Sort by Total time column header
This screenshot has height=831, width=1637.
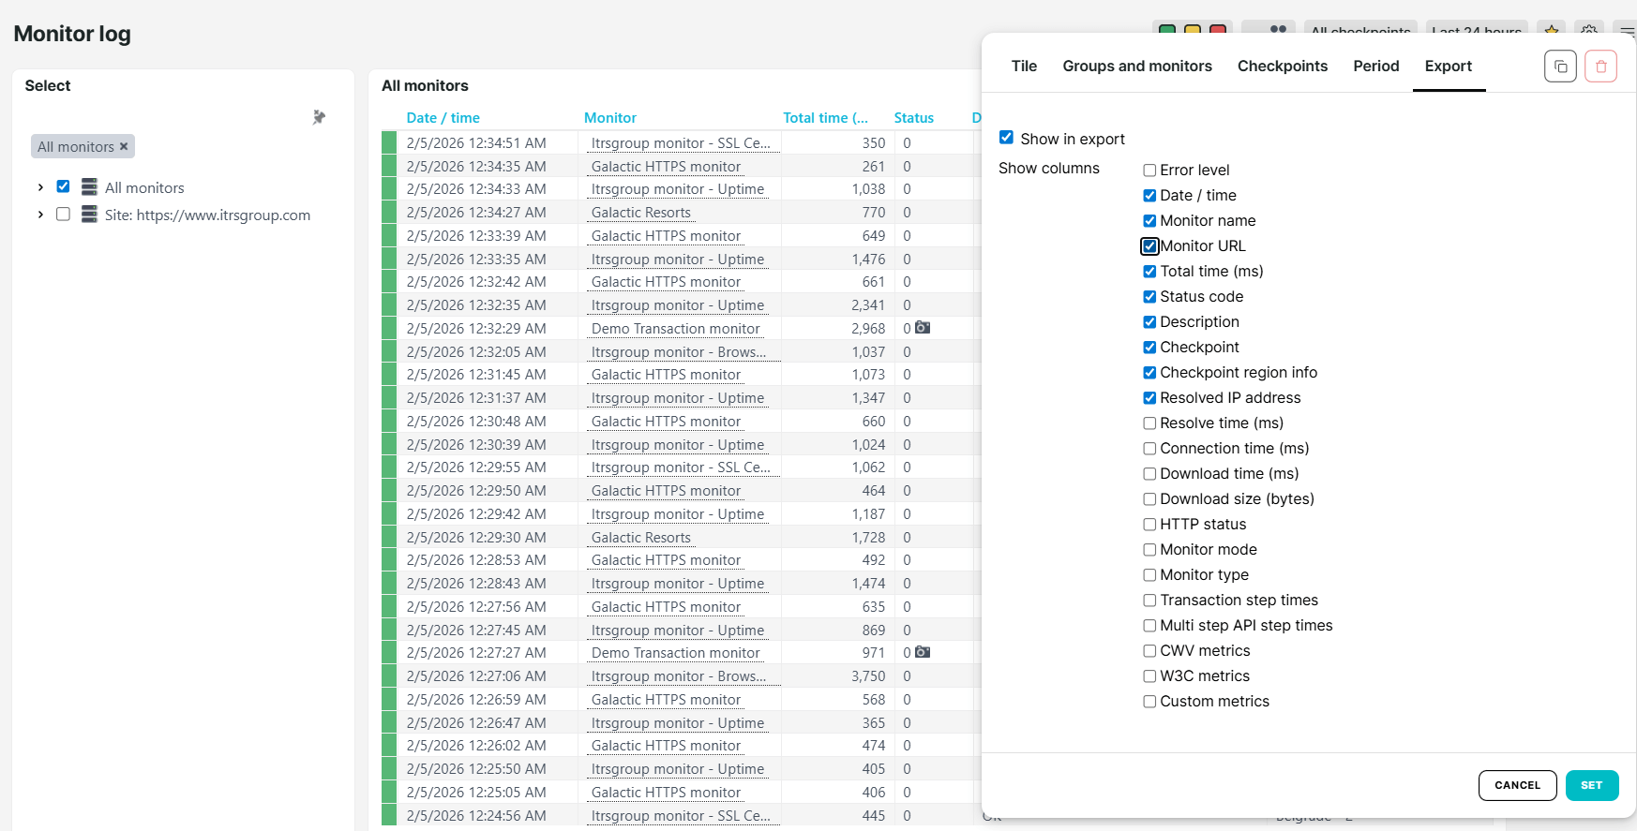(x=824, y=118)
